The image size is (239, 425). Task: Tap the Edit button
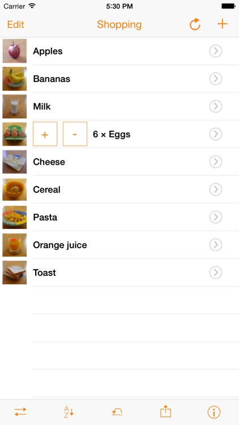16,24
